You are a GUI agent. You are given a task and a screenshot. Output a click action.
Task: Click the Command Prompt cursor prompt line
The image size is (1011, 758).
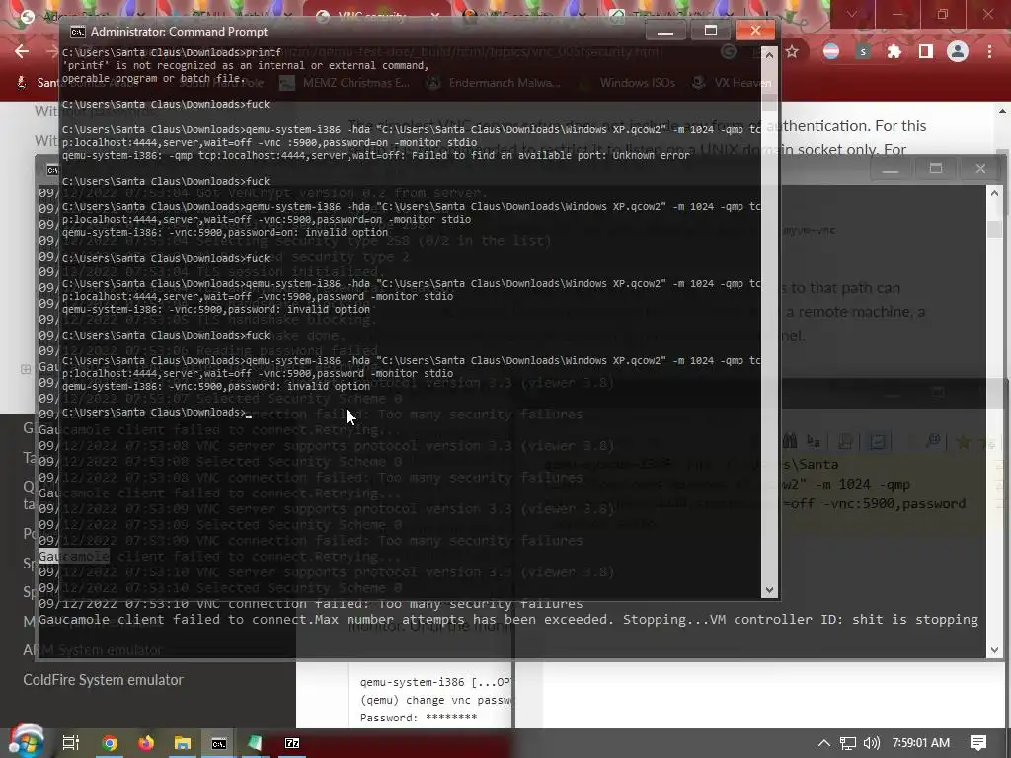[157, 413]
